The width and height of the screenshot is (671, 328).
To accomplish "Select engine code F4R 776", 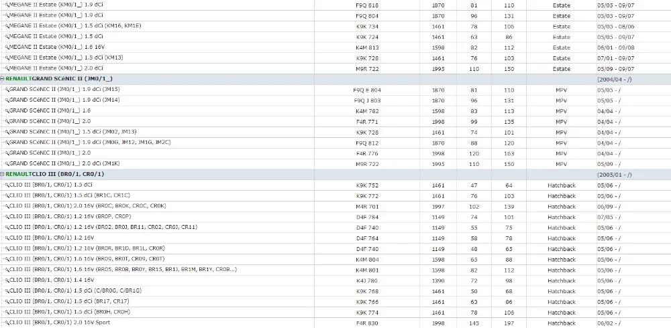I will click(367, 154).
